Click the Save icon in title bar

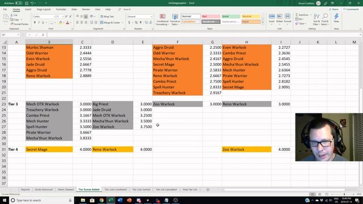[27, 3]
